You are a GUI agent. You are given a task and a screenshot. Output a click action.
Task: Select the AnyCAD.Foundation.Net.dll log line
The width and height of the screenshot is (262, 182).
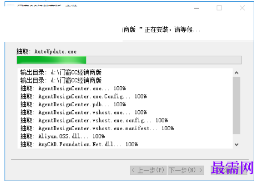[79, 144]
